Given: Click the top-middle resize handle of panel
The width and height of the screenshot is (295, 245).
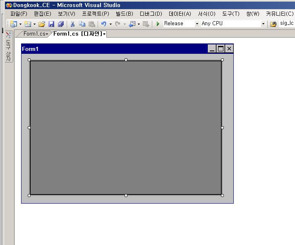Looking at the screenshot, I should [126, 60].
